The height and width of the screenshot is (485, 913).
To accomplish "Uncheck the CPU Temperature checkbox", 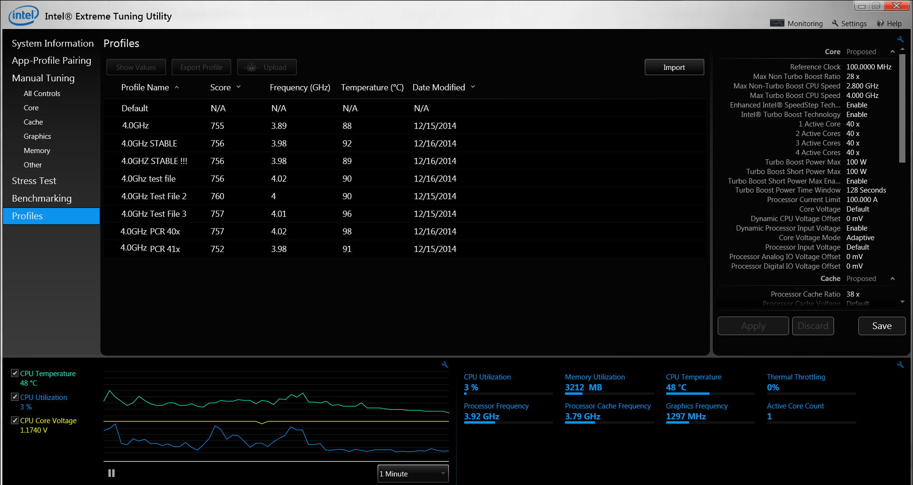I will pos(15,373).
